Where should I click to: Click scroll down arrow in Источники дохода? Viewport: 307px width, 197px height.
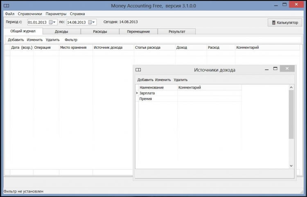click(291, 166)
